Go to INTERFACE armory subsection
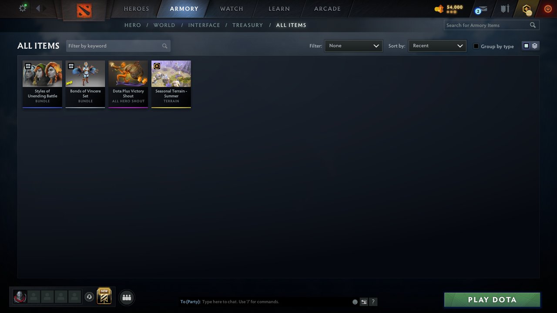 coord(204,25)
